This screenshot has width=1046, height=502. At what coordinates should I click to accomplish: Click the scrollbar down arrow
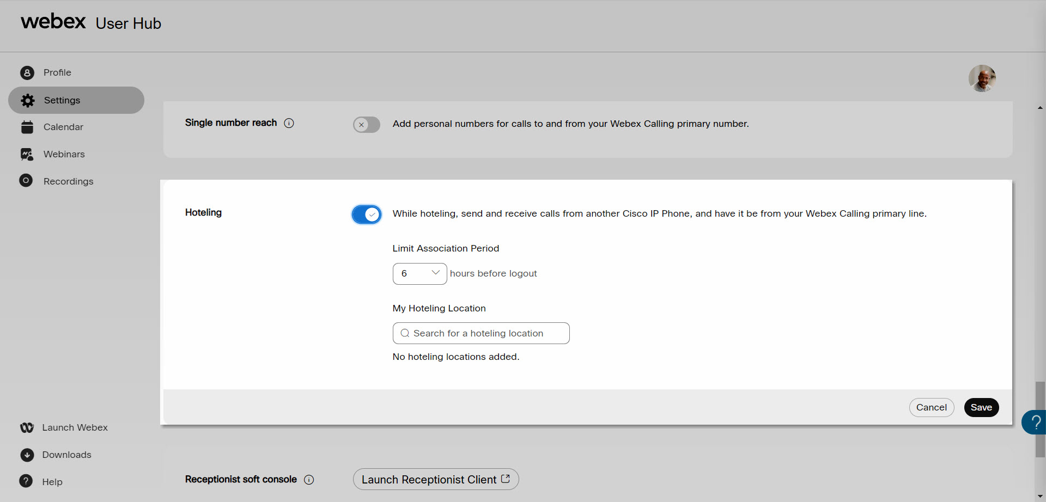tap(1041, 497)
